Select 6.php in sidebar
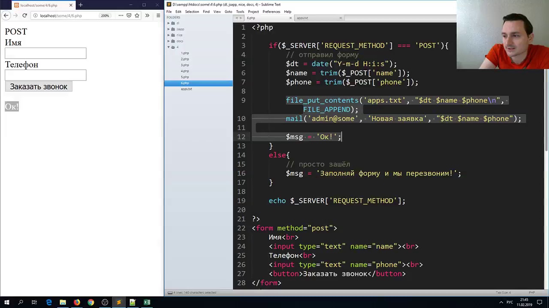This screenshot has height=308, width=549. pyautogui.click(x=185, y=83)
